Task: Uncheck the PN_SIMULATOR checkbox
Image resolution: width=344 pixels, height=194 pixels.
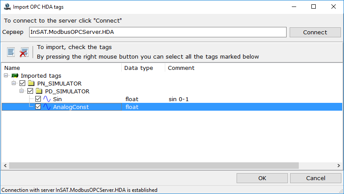Action: click(x=22, y=83)
